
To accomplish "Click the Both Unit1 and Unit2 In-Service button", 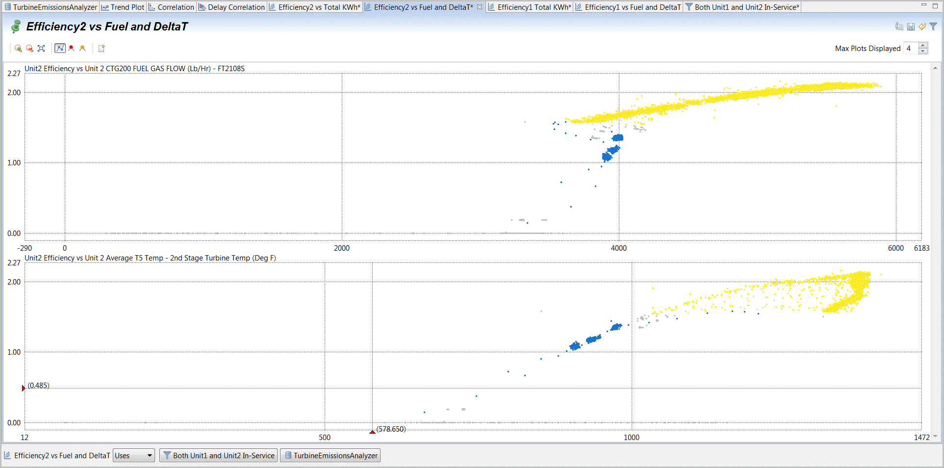I will coord(219,455).
